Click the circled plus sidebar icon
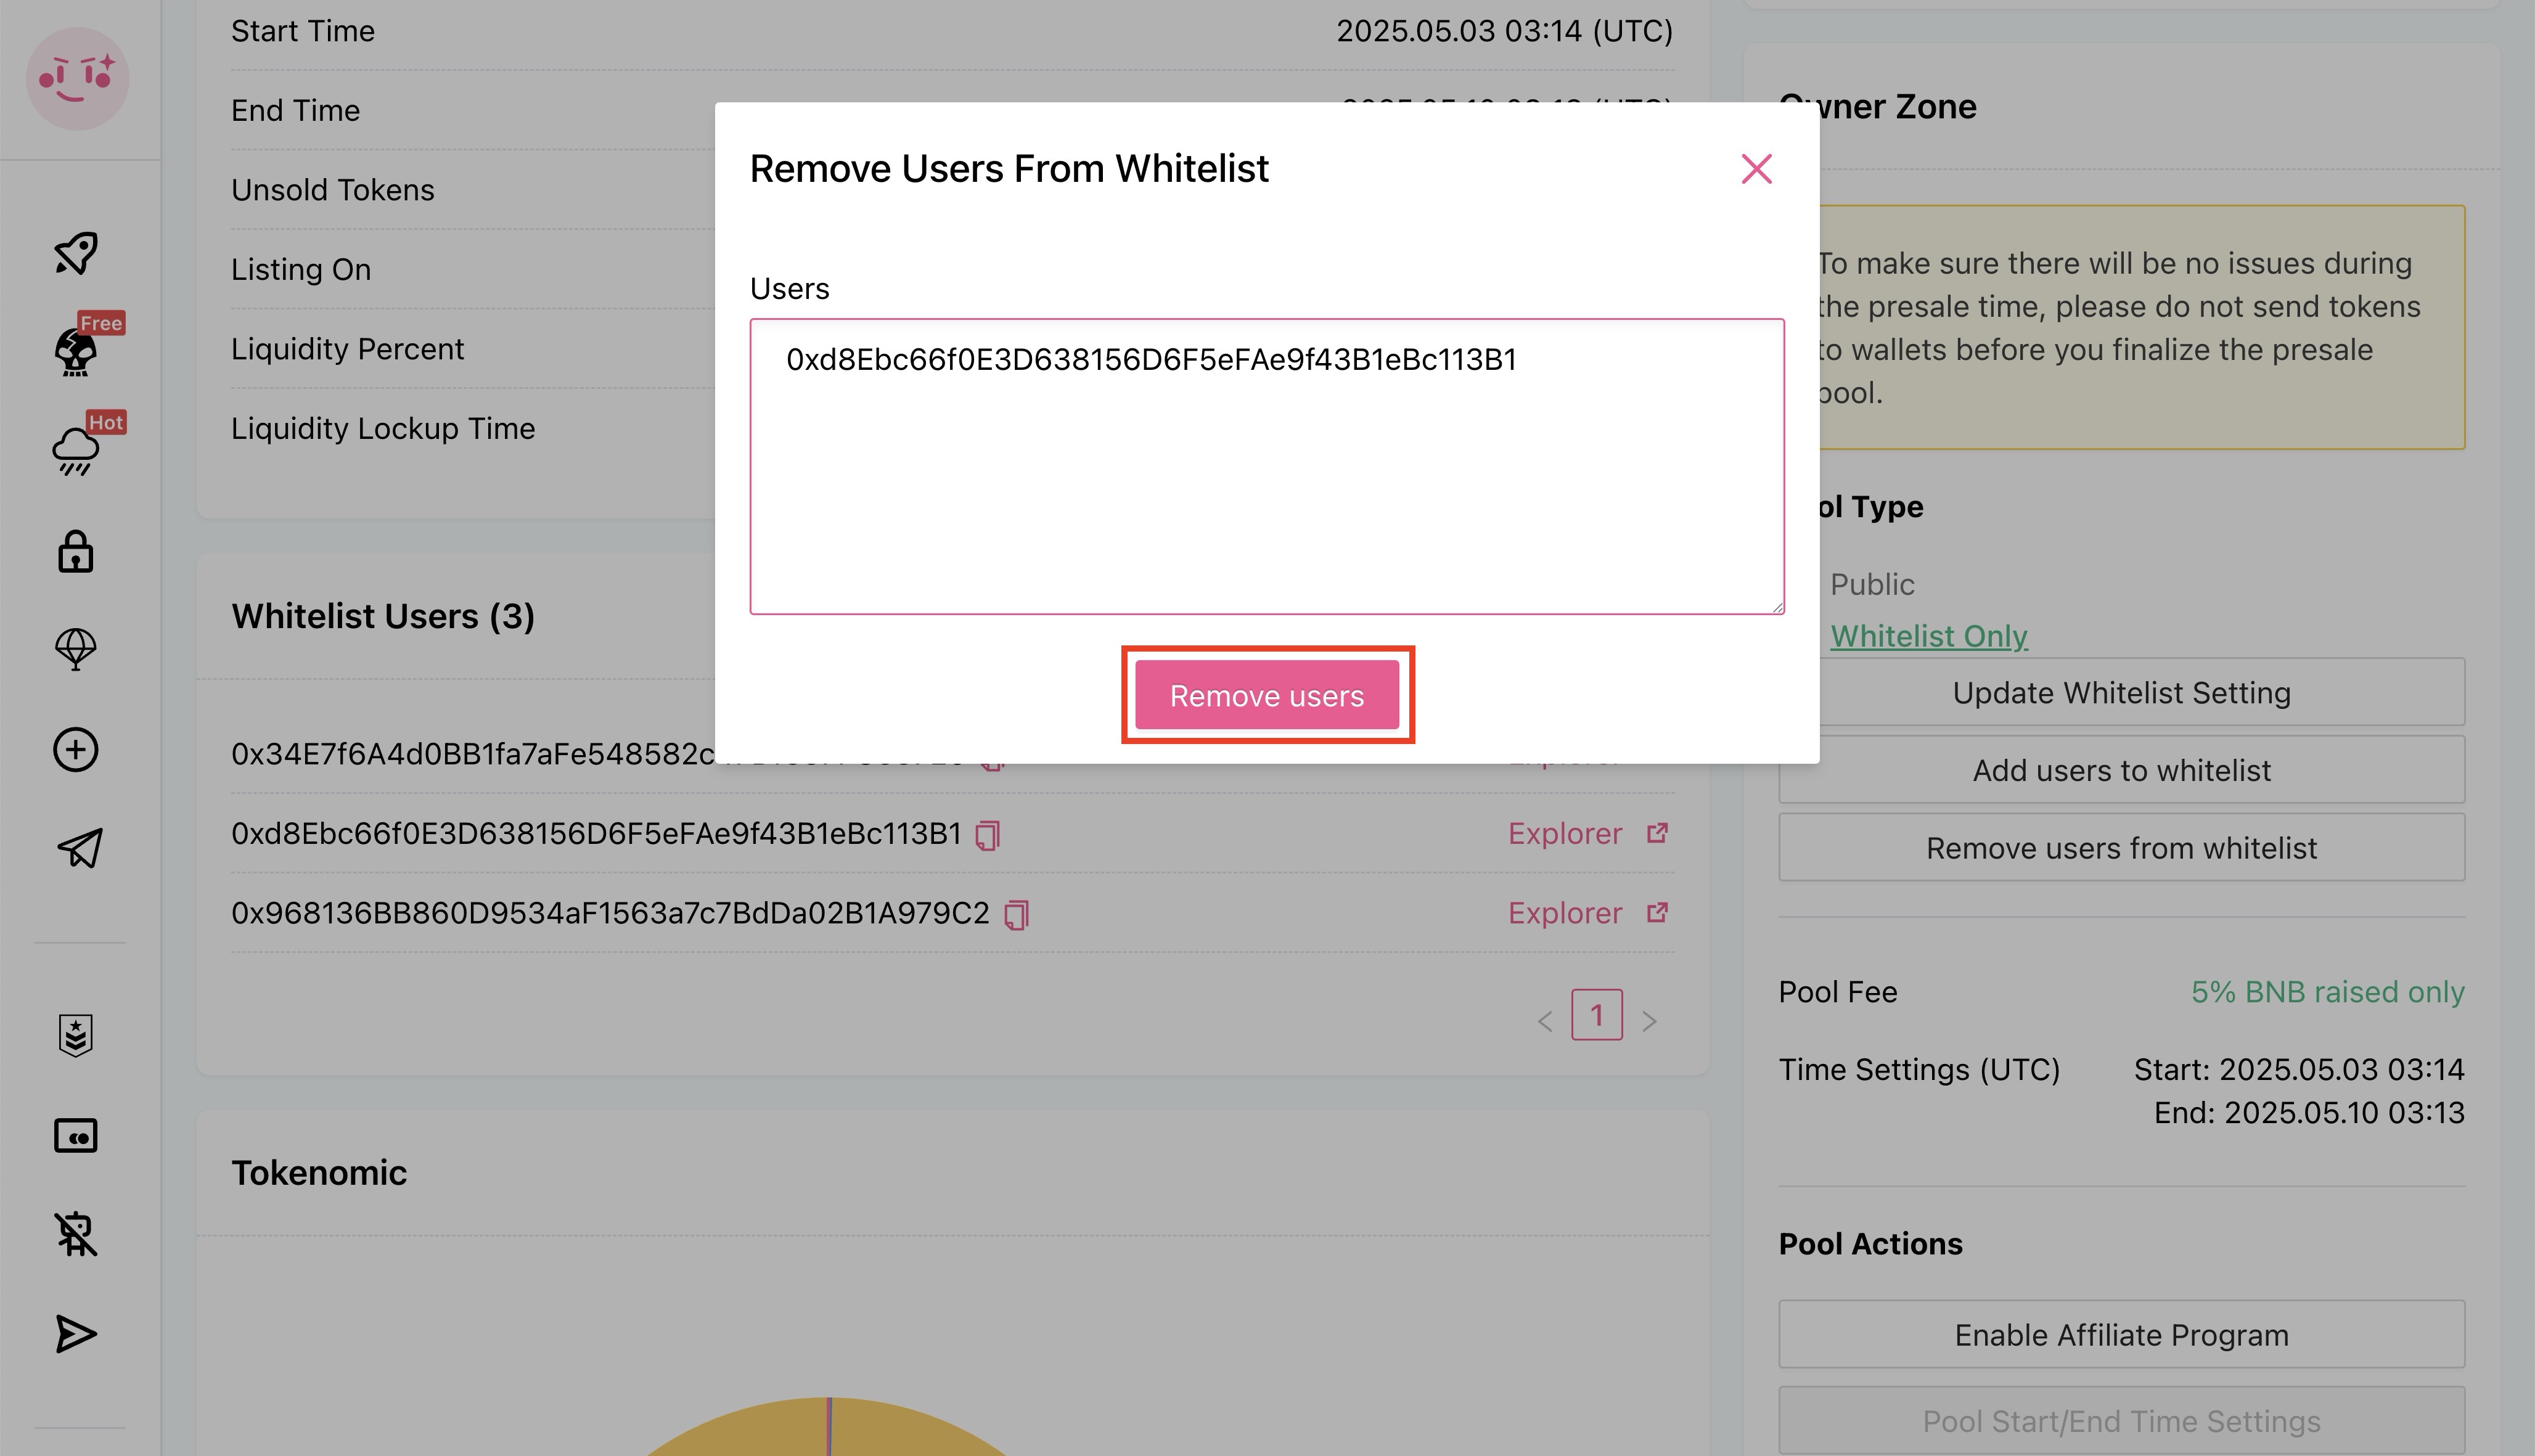 coord(76,750)
